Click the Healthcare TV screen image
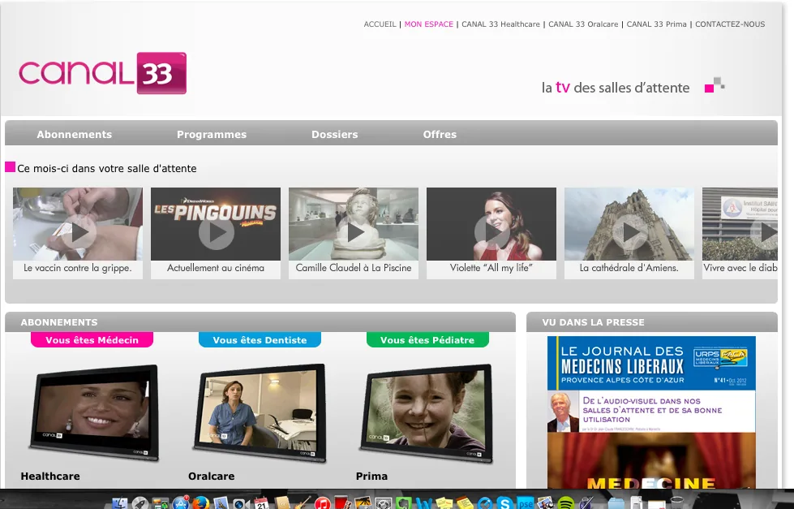Screen dimensions: 794x509 [94, 412]
